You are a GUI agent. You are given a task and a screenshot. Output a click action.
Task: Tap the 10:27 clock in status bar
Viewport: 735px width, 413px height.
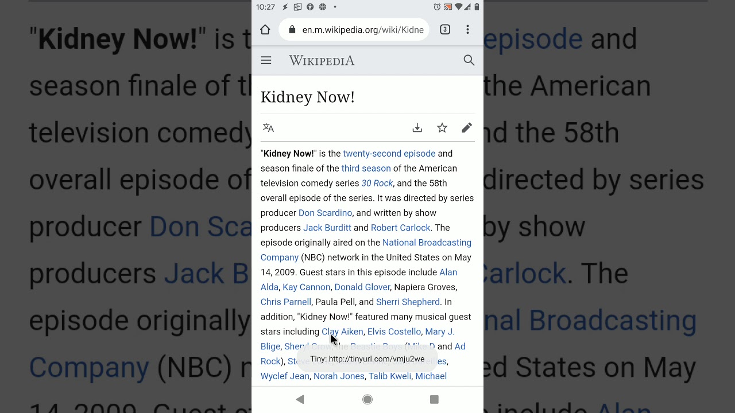[266, 7]
